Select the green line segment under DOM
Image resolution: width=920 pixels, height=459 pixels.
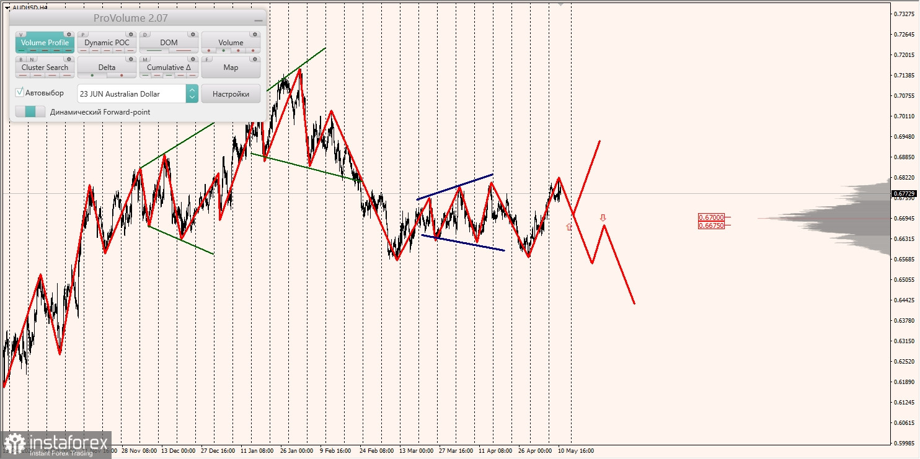[x=154, y=50]
